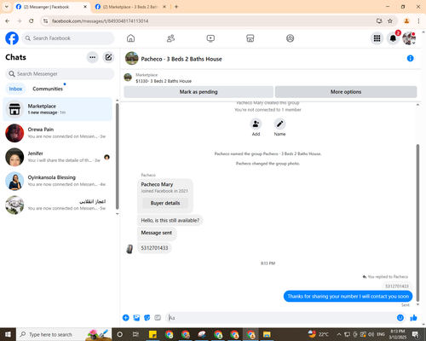
Task: Click the Marketplace listing thumbnail for $1330
Action: coord(128,78)
